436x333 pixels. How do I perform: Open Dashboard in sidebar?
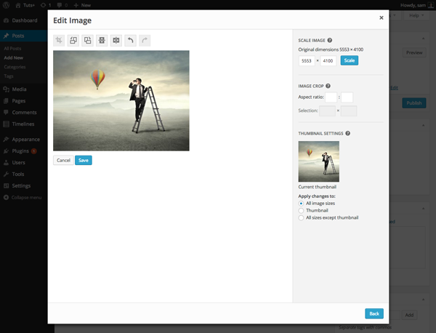click(24, 20)
